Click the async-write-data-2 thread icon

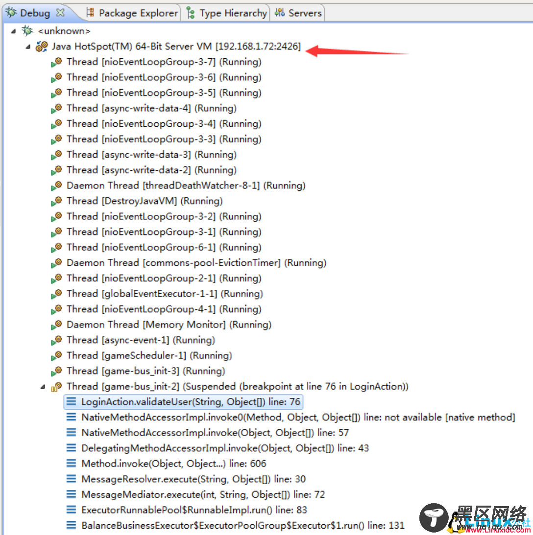click(x=57, y=170)
